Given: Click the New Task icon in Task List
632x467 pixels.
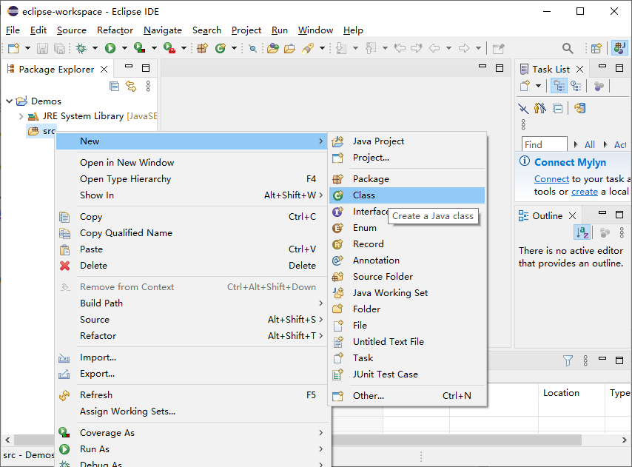Looking at the screenshot, I should (525, 86).
